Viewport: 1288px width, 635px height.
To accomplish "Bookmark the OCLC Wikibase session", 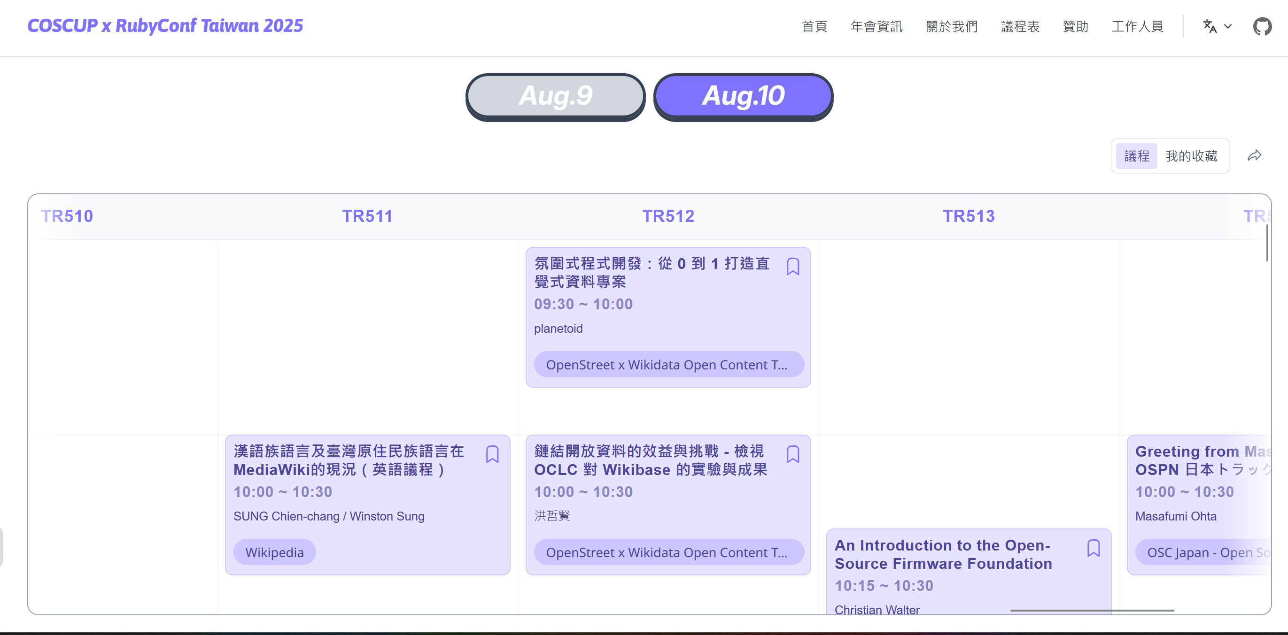I will pos(792,454).
